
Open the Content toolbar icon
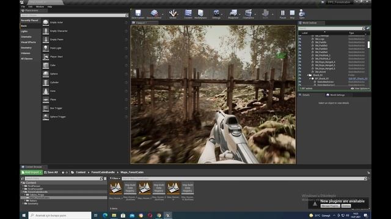pyautogui.click(x=188, y=13)
